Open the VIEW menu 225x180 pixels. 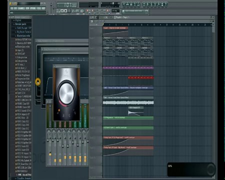point(27,8)
